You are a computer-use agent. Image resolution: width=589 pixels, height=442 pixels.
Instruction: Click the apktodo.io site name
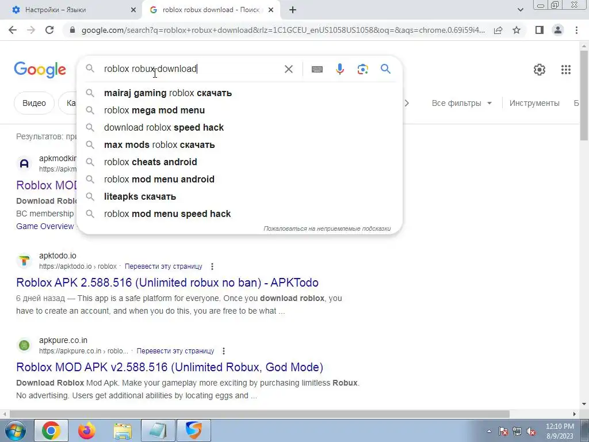click(x=58, y=256)
